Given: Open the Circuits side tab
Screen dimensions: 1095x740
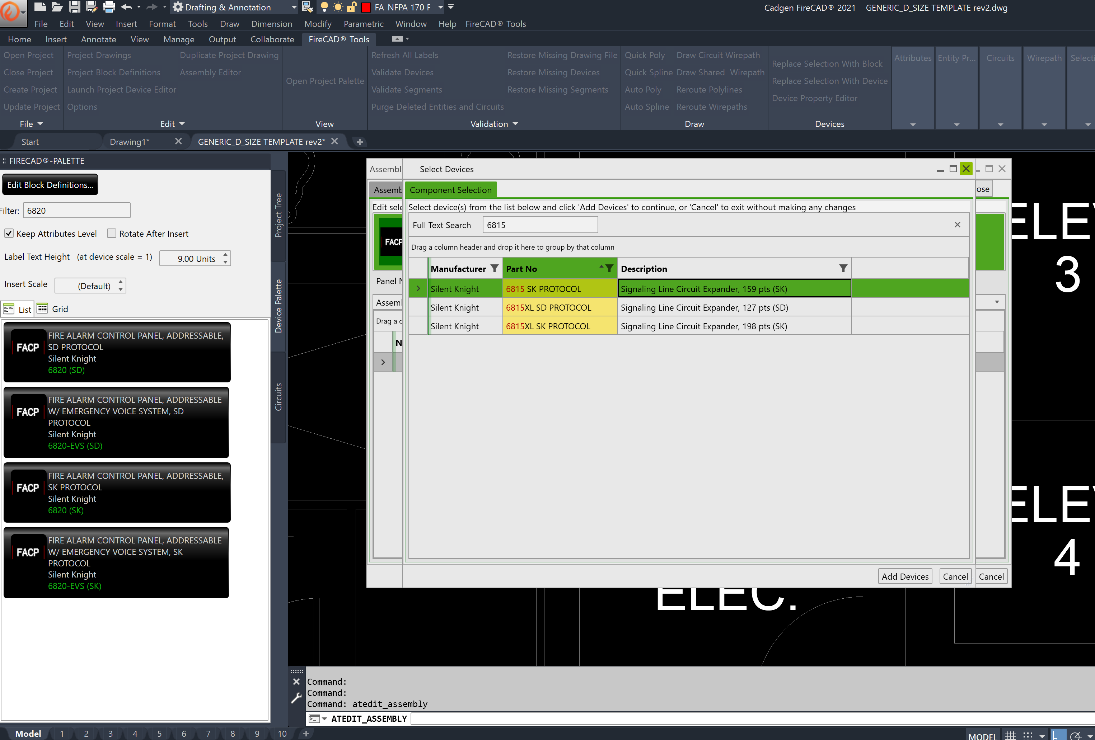Looking at the screenshot, I should coord(279,397).
